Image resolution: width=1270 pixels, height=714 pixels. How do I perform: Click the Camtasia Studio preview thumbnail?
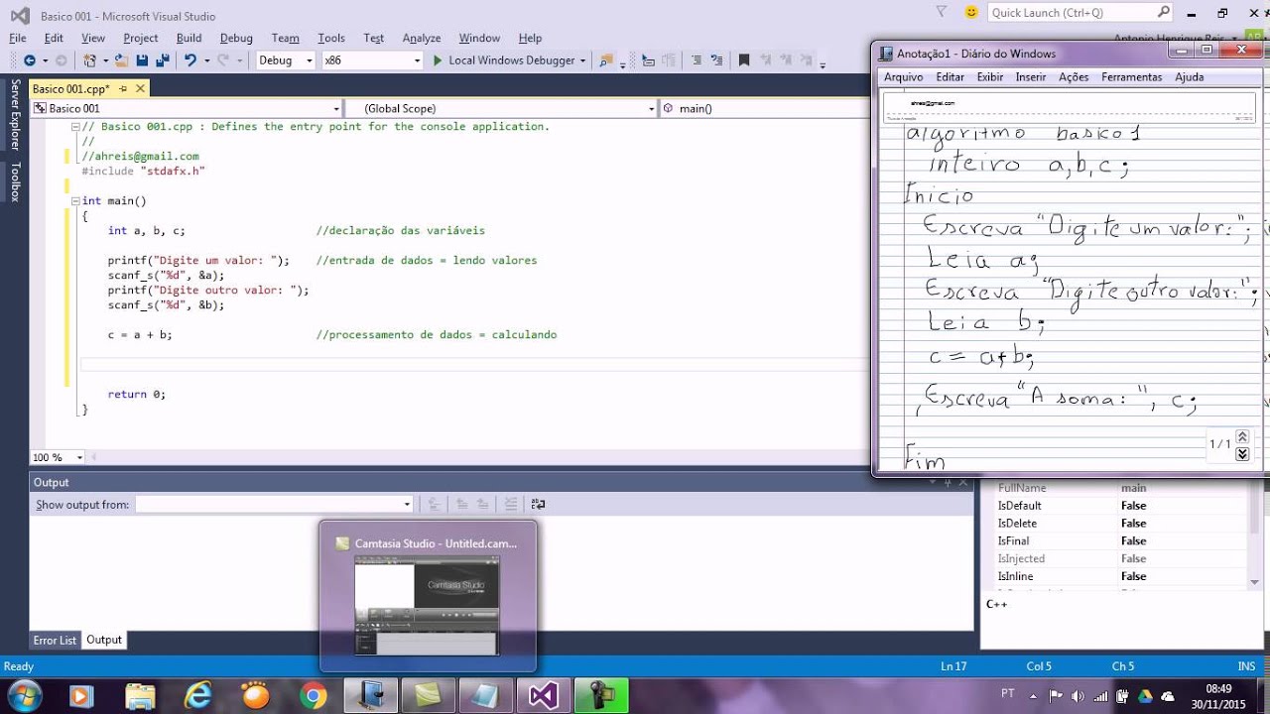(428, 606)
